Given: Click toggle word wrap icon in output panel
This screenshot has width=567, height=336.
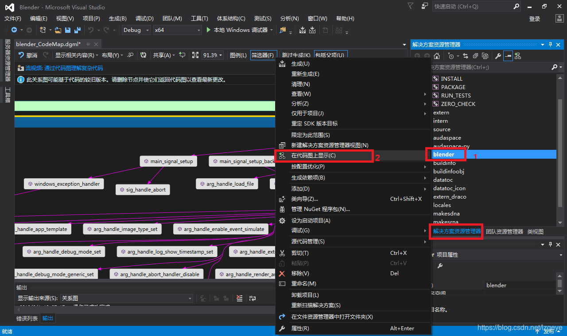Looking at the screenshot, I should pyautogui.click(x=252, y=298).
